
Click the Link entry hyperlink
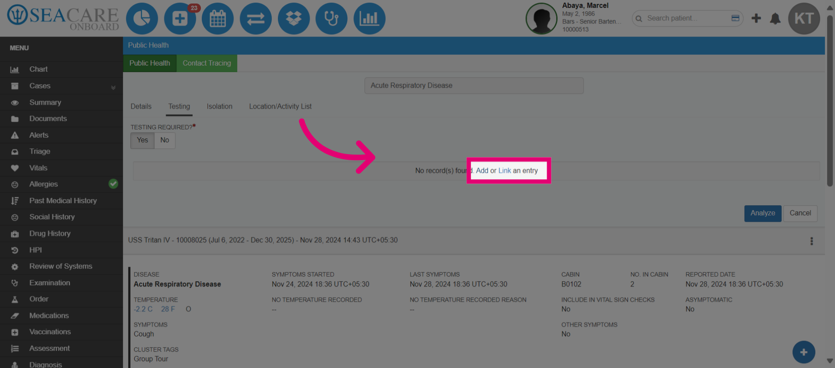pos(504,171)
